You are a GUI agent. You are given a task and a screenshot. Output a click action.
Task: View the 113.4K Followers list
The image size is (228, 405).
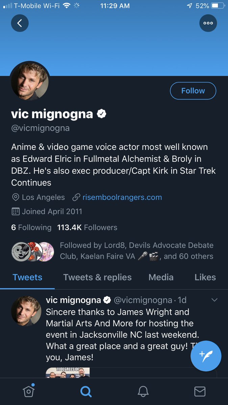(87, 227)
